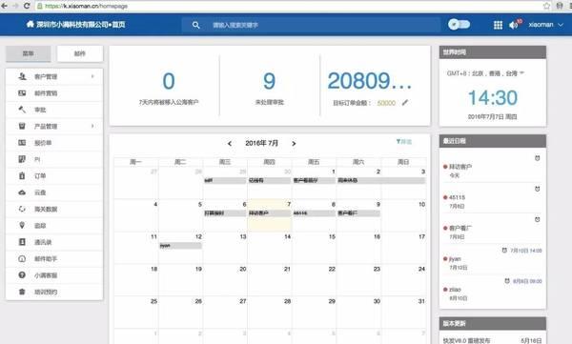
Task: Open the jiyan entry in recent schedule
Action: coord(455,258)
